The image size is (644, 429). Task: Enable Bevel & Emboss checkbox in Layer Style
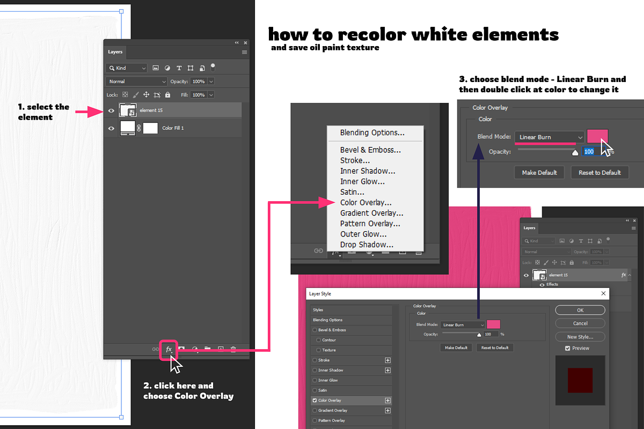tap(315, 330)
